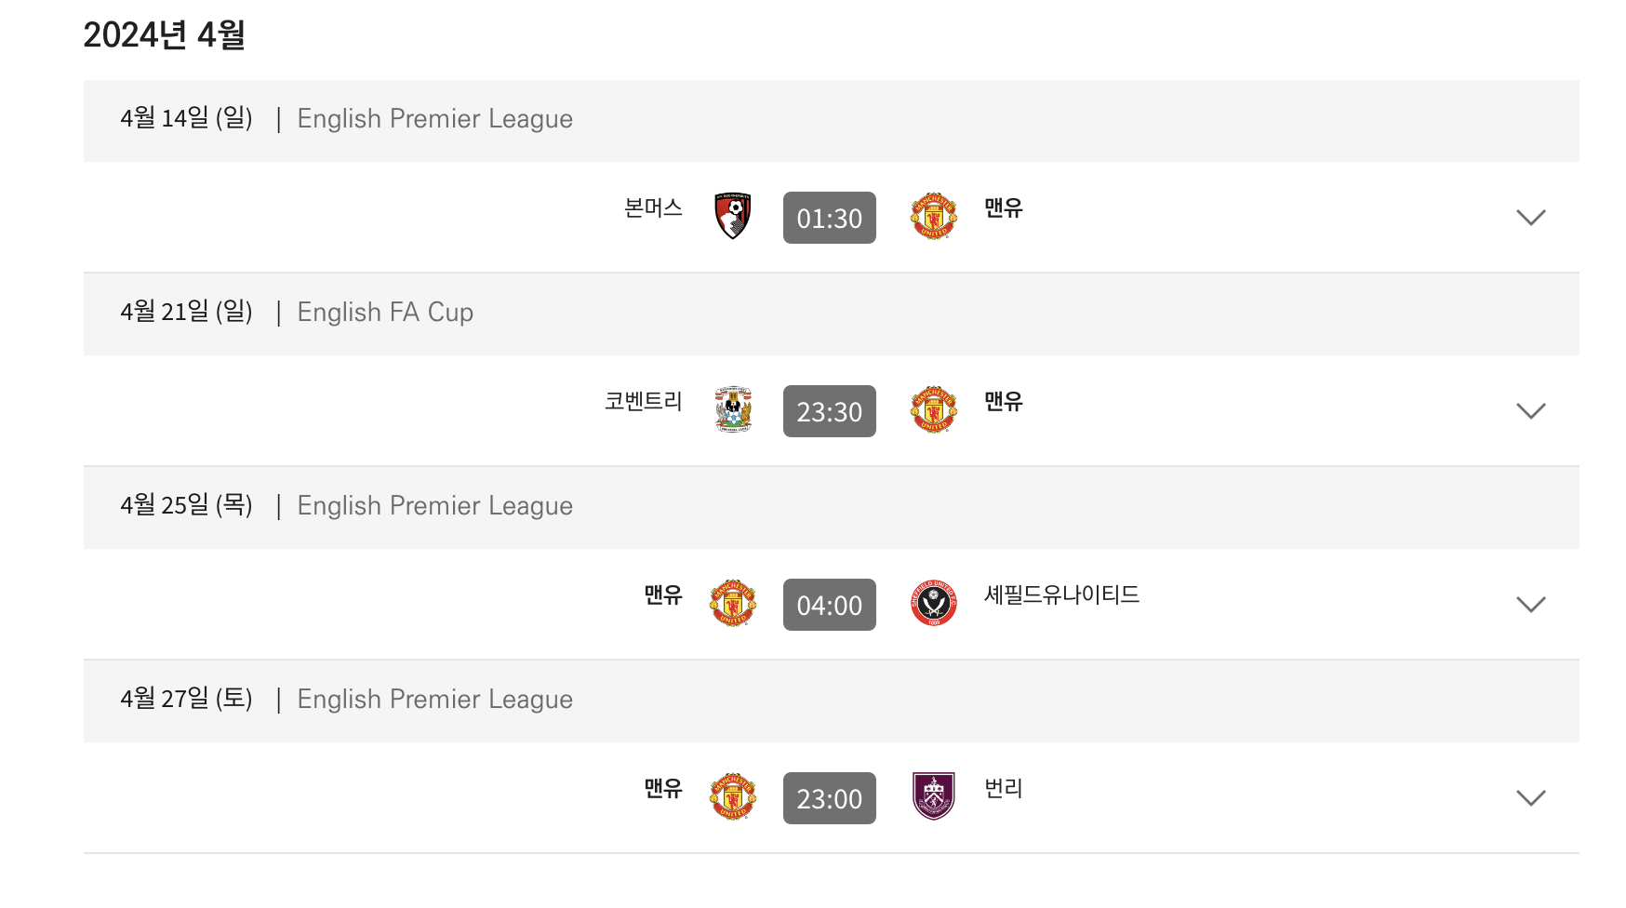The height and width of the screenshot is (908, 1626).
Task: Click Manchester United crest in April 14 match
Action: [934, 217]
